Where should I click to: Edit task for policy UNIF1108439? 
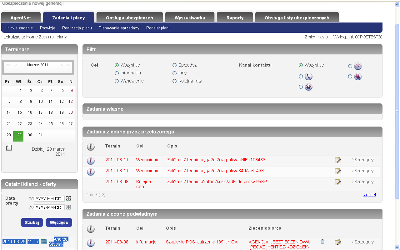338,160
